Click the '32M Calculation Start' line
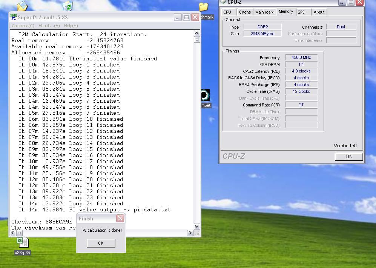This screenshot has height=268, width=376. 83,35
